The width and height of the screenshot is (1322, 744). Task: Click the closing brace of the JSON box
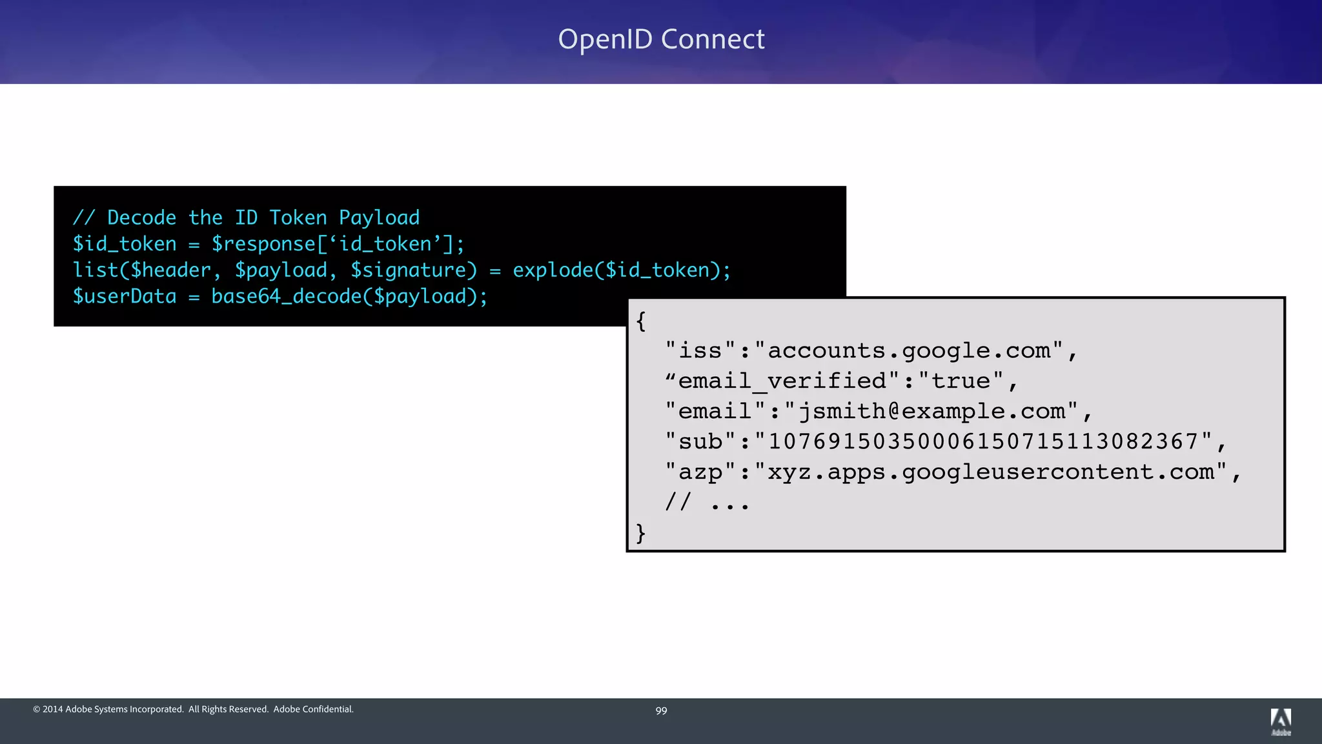[641, 533]
